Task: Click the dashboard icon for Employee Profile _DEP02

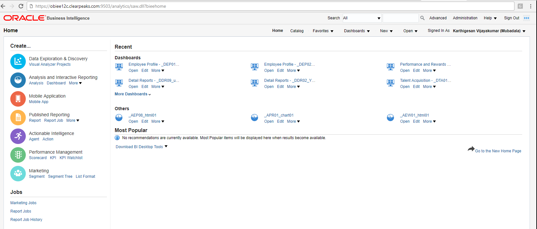Action: pos(255,67)
